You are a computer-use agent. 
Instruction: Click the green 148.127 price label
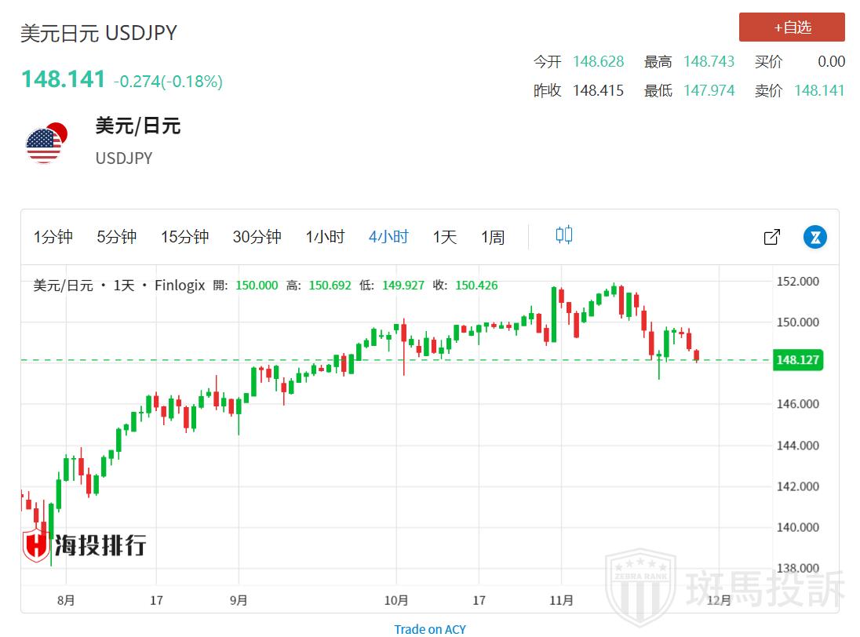(797, 360)
